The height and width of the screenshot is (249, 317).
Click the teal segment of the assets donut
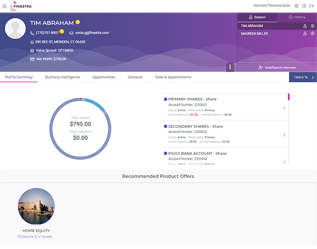96,104
